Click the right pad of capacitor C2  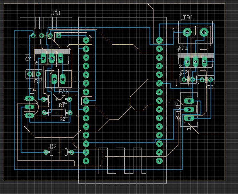point(193,79)
